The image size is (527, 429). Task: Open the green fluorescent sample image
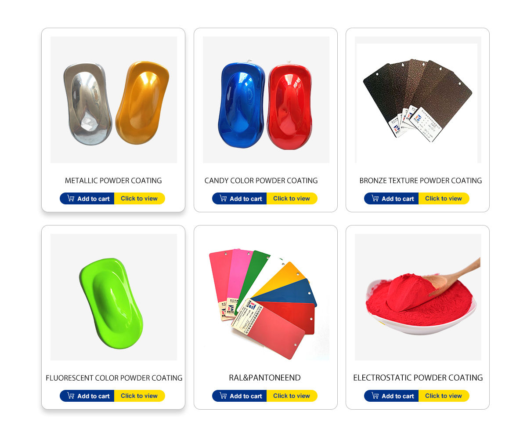tap(114, 297)
